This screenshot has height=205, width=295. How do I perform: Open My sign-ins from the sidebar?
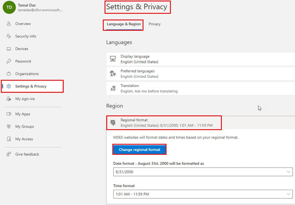point(10,99)
